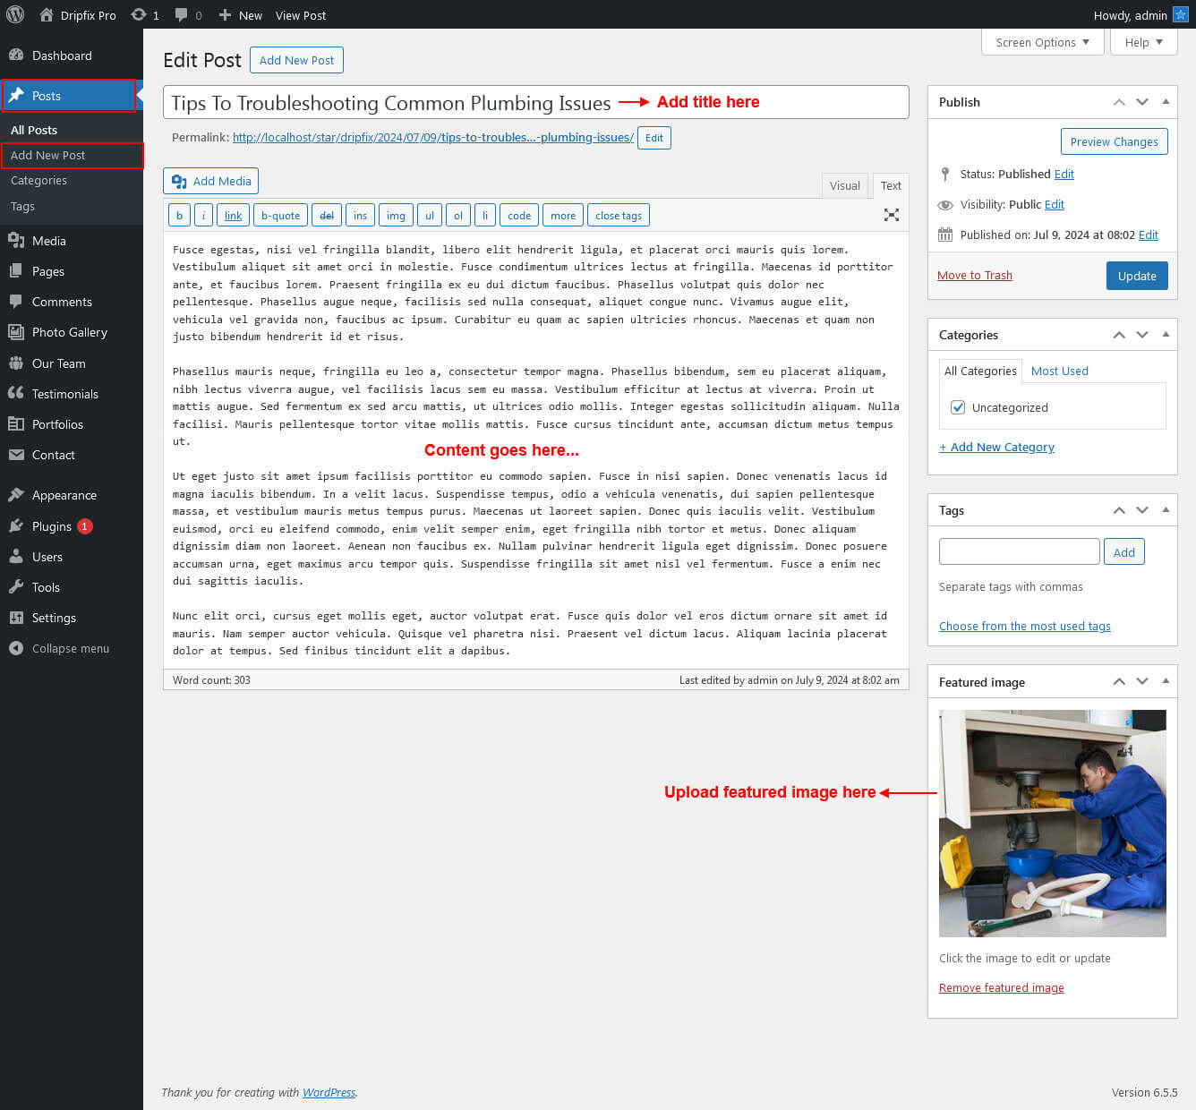Open Dripfix Pro site home icon
The image size is (1196, 1110).
click(47, 14)
